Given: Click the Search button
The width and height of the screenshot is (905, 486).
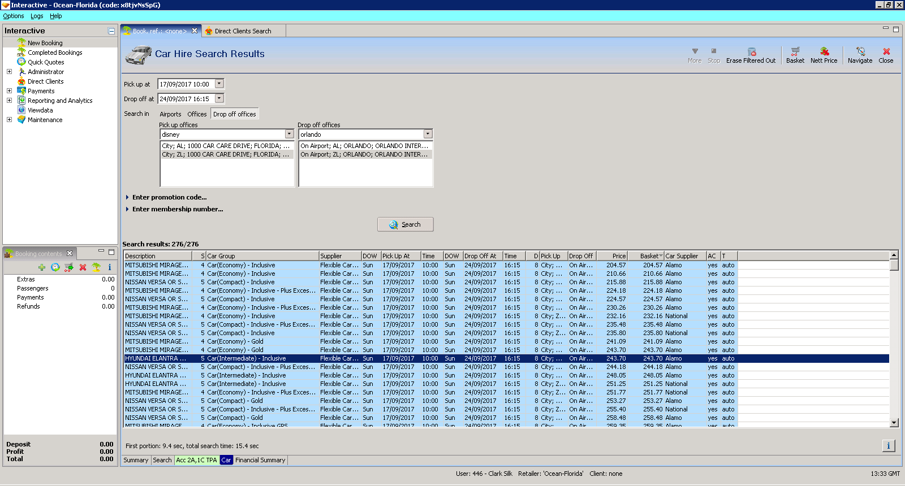Looking at the screenshot, I should point(405,224).
